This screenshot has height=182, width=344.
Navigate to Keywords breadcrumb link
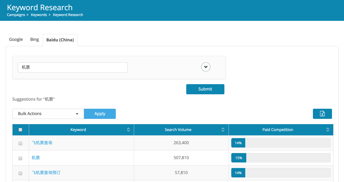pyautogui.click(x=39, y=15)
